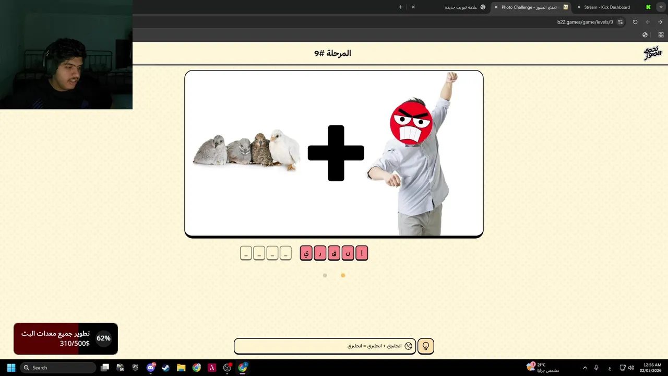Viewport: 668px width, 376px height.
Task: Go forward to the next page
Action: pos(648,22)
